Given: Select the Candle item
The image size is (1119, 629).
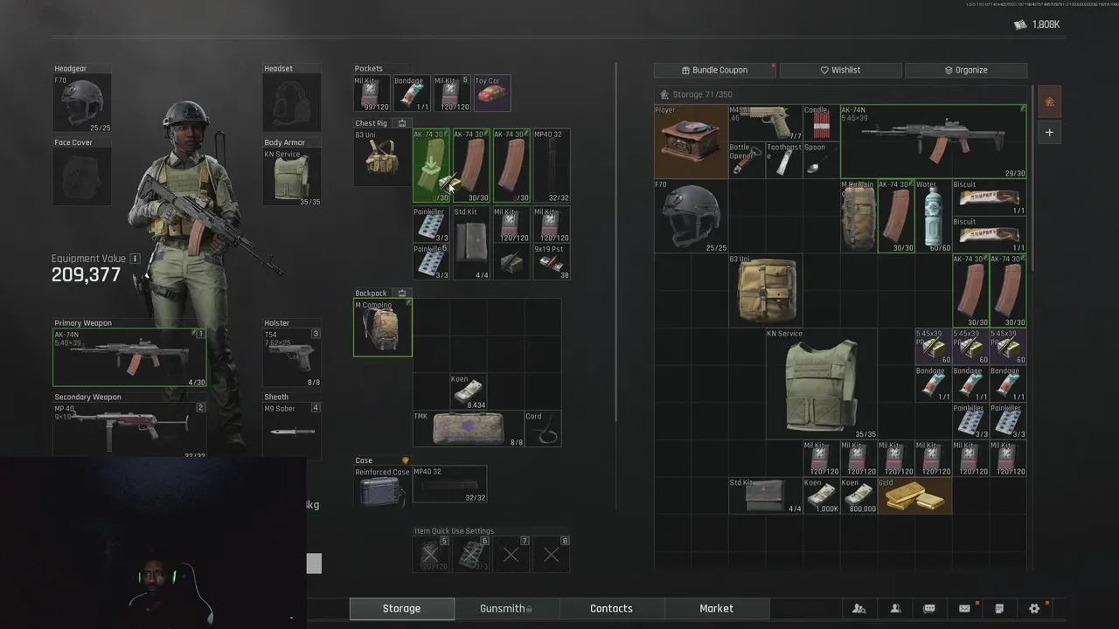Looking at the screenshot, I should coord(821,123).
